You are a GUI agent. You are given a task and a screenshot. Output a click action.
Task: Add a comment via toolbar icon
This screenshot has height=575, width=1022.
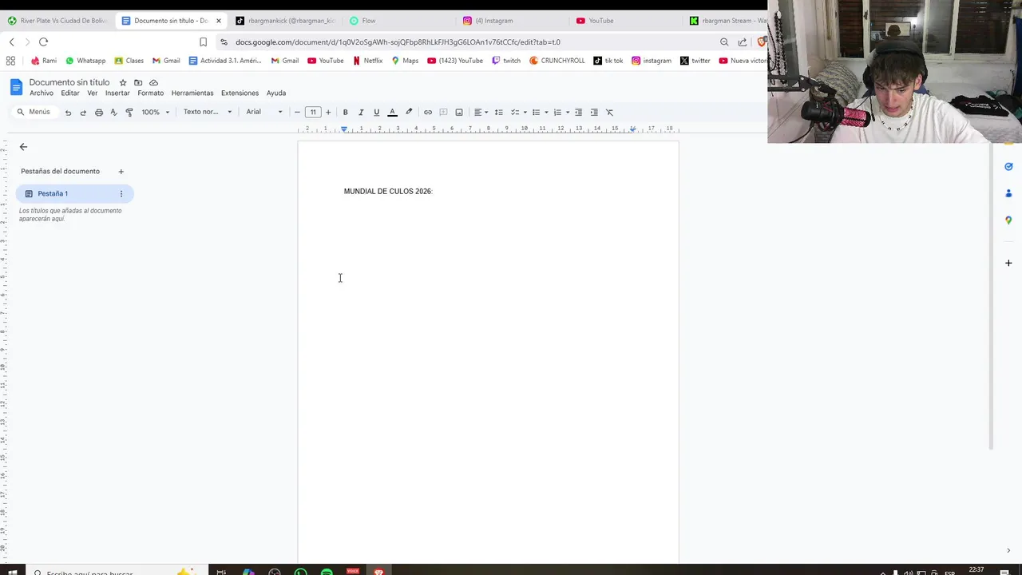coord(443,113)
